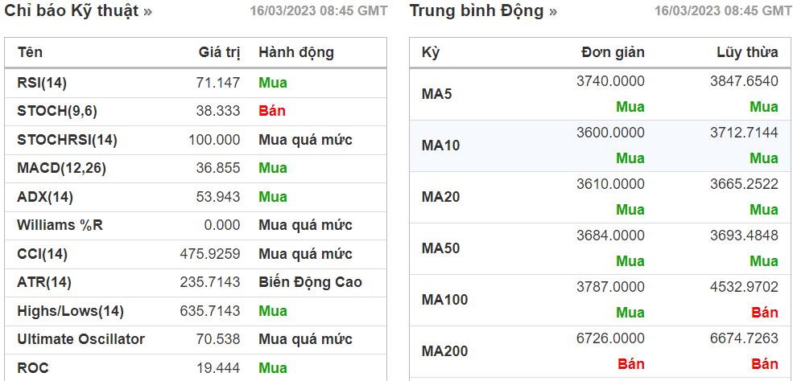Click the ADX value 53.943
793x381 pixels.
218,197
